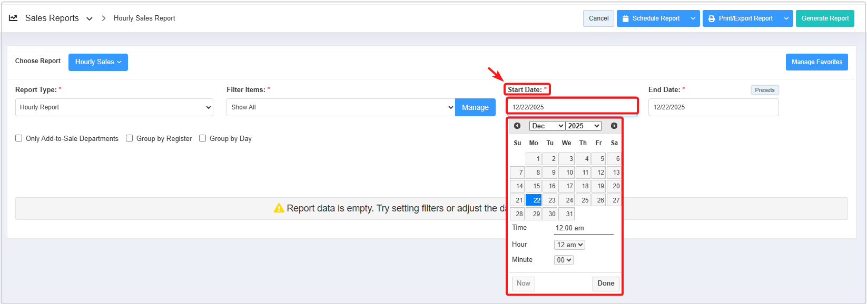Open Hourly Sales report chooser
The image size is (867, 304).
pos(98,62)
